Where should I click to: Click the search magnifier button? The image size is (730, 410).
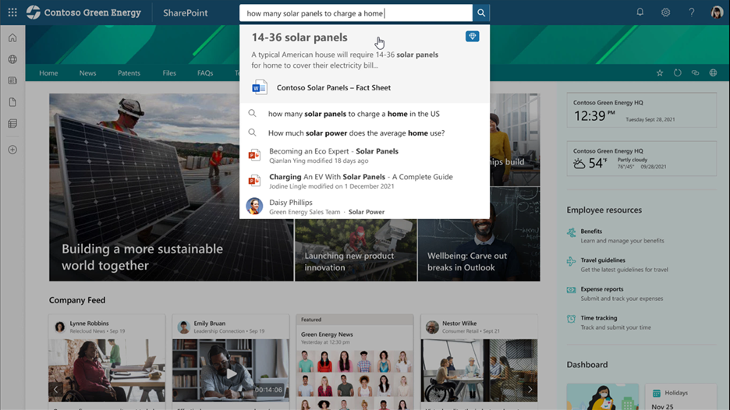click(481, 13)
